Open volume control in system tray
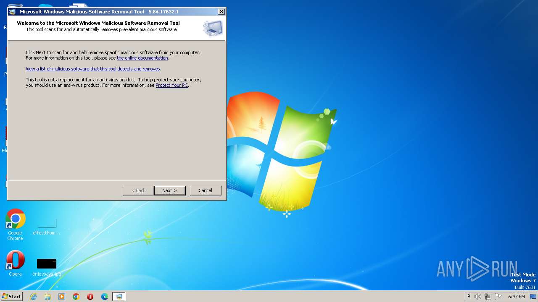 point(478,297)
